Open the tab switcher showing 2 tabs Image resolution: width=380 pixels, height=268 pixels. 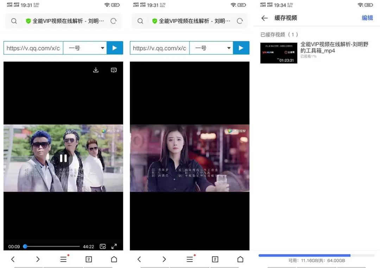88,259
